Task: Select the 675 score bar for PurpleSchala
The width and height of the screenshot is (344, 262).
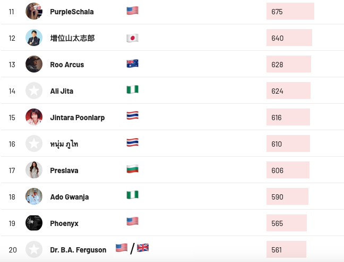Action: [x=290, y=11]
